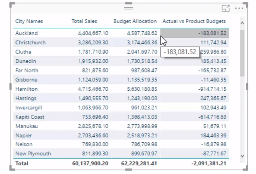Sort by the Budget Allocation column header
The image size is (256, 174).
coord(135,21)
